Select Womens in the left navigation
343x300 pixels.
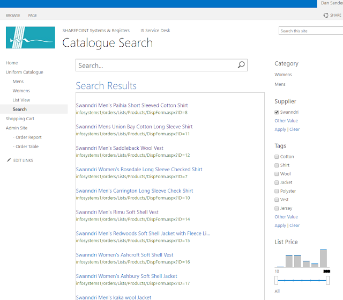coord(21,91)
